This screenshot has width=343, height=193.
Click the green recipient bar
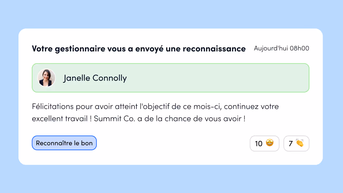click(x=170, y=78)
